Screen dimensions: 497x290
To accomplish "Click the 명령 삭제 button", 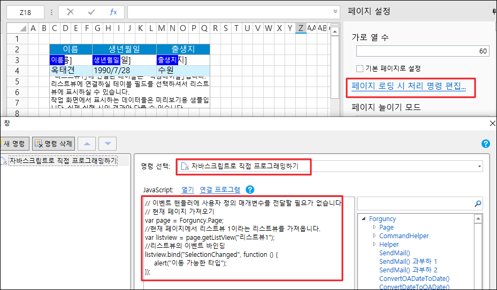I will coord(53,144).
